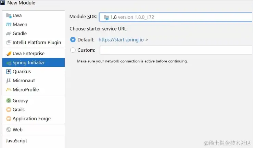Click the Groovy icon
The width and height of the screenshot is (253, 148).
coord(9,101)
